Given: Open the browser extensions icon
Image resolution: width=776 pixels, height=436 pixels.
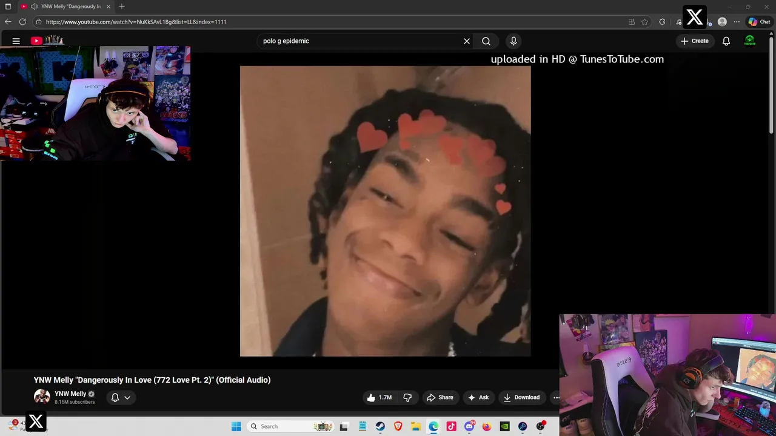Looking at the screenshot, I should coord(662,22).
